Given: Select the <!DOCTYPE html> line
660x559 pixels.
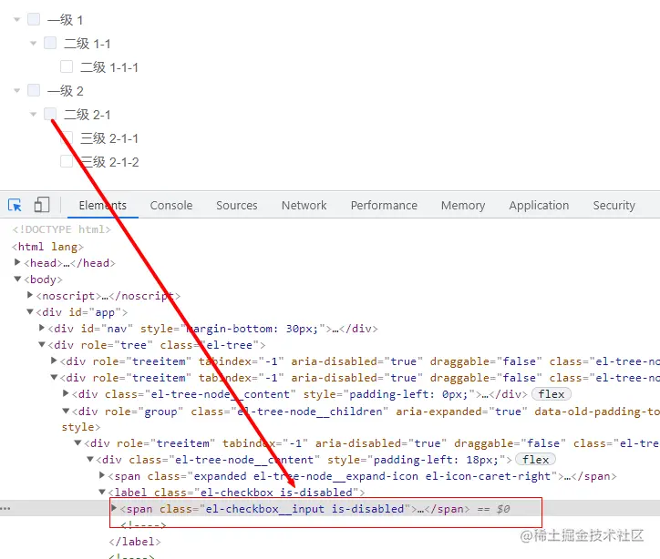Looking at the screenshot, I should tap(61, 229).
